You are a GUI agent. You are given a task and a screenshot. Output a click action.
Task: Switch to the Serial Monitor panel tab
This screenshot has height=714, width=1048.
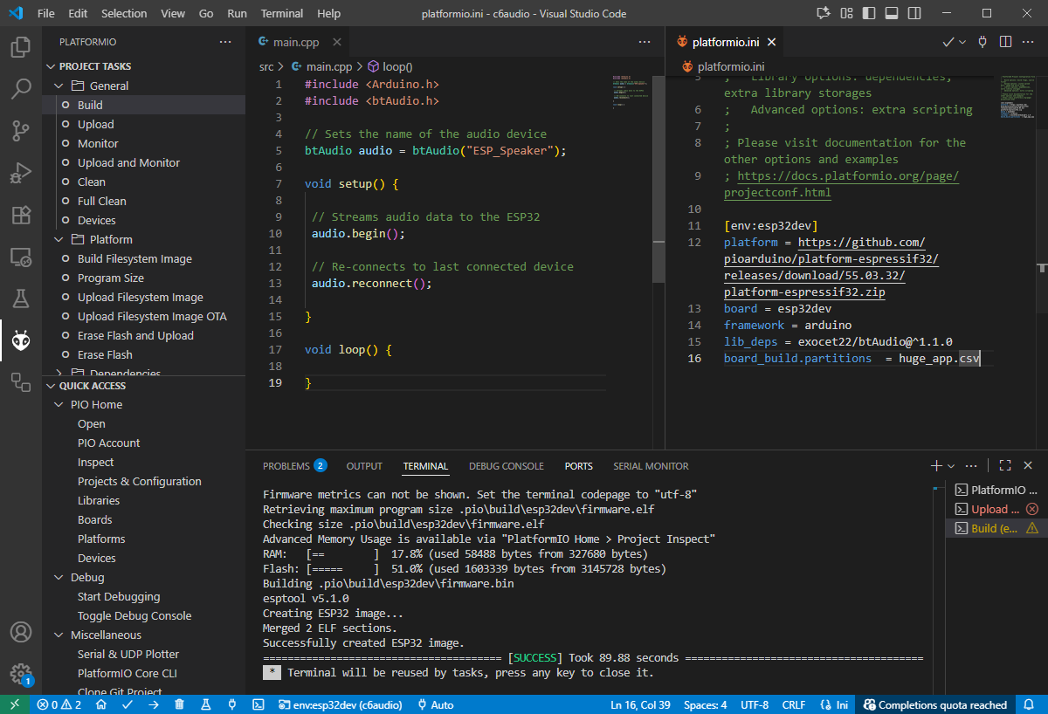click(651, 466)
